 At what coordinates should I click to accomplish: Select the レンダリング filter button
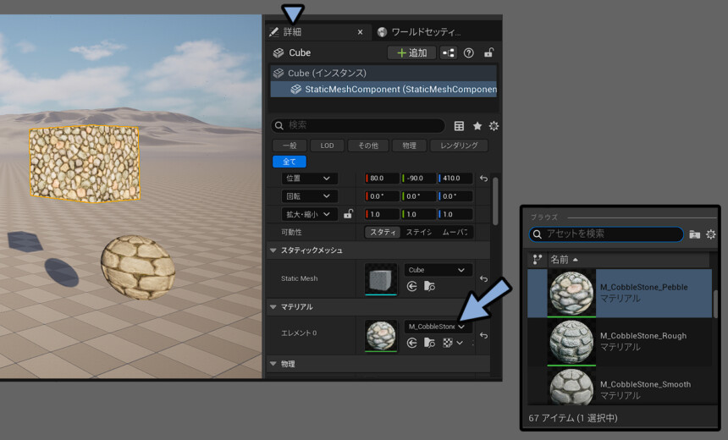(x=459, y=146)
